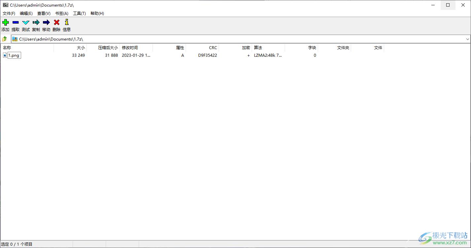Select the 1.png file name
Image resolution: width=471 pixels, height=248 pixels.
click(x=14, y=55)
